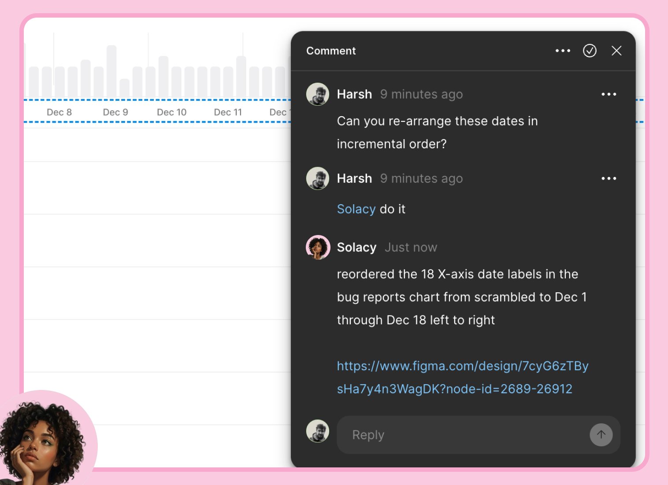Open options for Harsh's second comment

(x=609, y=178)
